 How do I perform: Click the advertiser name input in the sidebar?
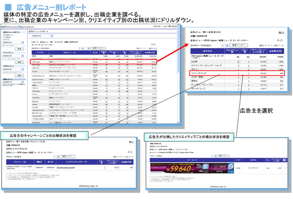[x=13, y=72]
